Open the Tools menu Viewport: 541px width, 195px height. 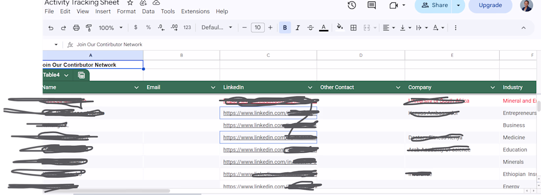coord(168,11)
